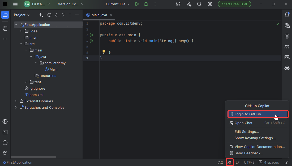Expand the .idea folder

(x=21, y=31)
